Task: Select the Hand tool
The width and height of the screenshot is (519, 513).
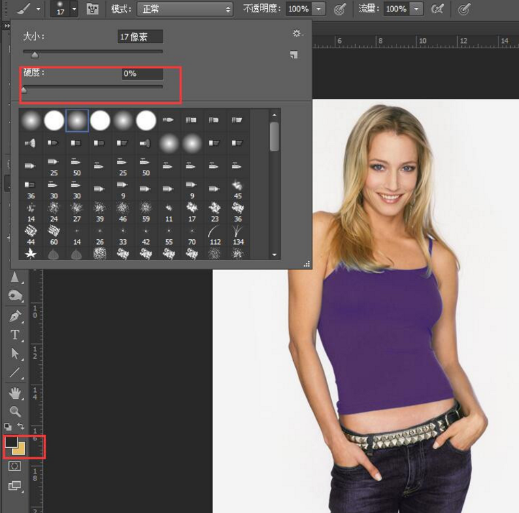Action: coord(15,393)
